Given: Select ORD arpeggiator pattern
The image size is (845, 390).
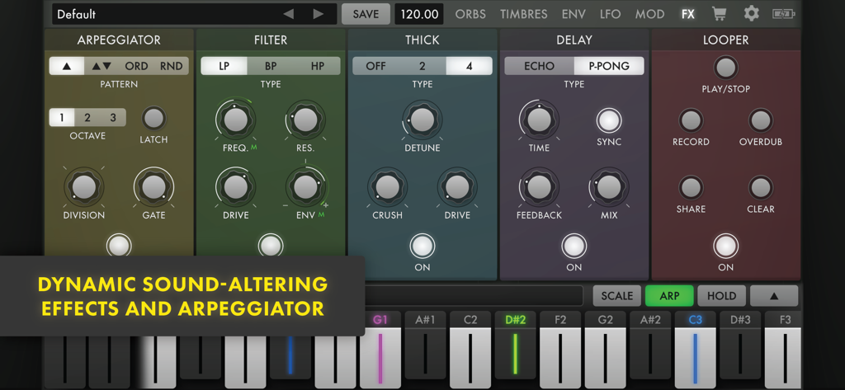Looking at the screenshot, I should click(x=136, y=66).
